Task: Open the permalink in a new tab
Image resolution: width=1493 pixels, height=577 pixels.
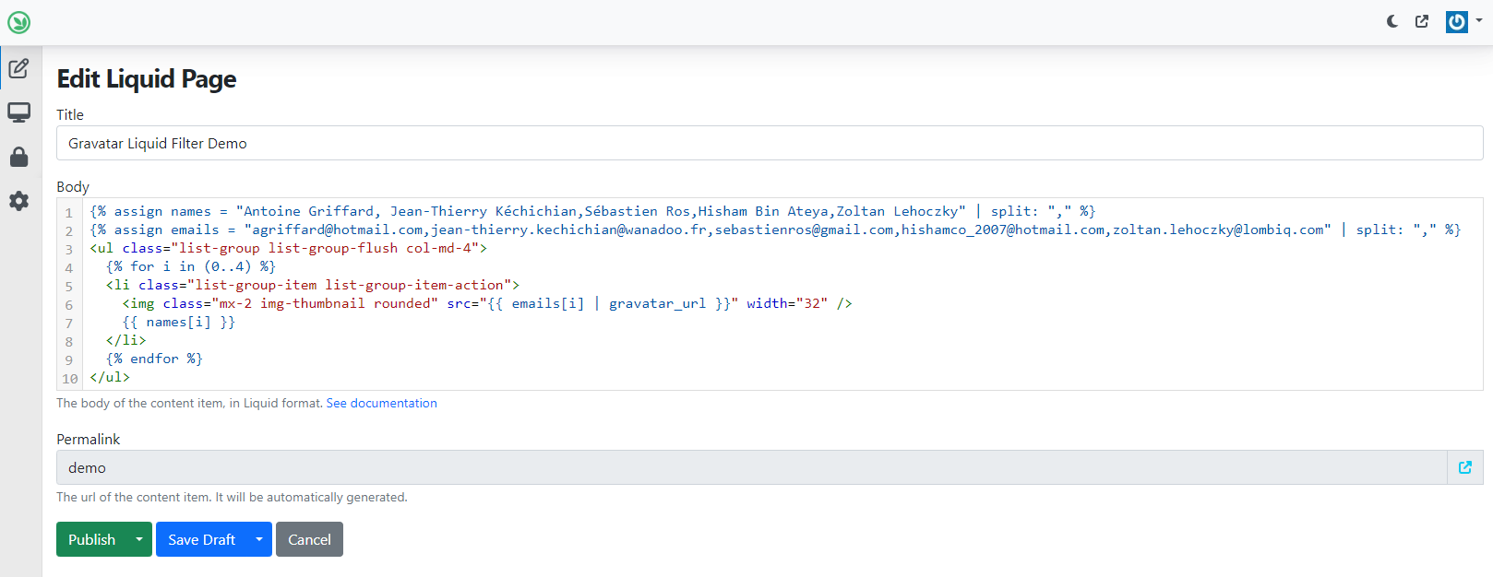Action: click(x=1465, y=467)
